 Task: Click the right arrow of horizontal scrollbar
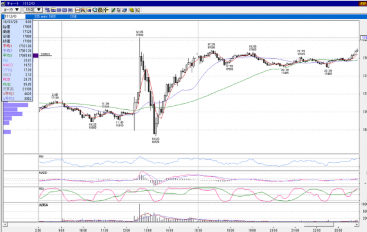[x=356, y=224]
